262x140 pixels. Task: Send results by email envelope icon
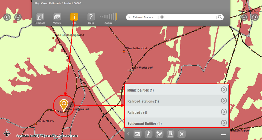coord(137,134)
